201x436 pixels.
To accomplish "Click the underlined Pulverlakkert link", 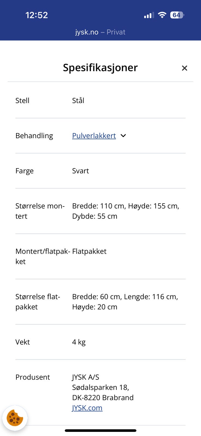I will [94, 135].
